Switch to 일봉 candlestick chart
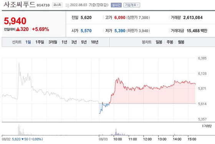 (x=159, y=42)
